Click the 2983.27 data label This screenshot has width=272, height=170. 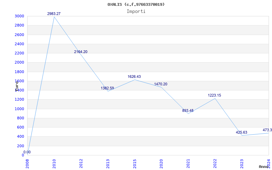point(54,14)
